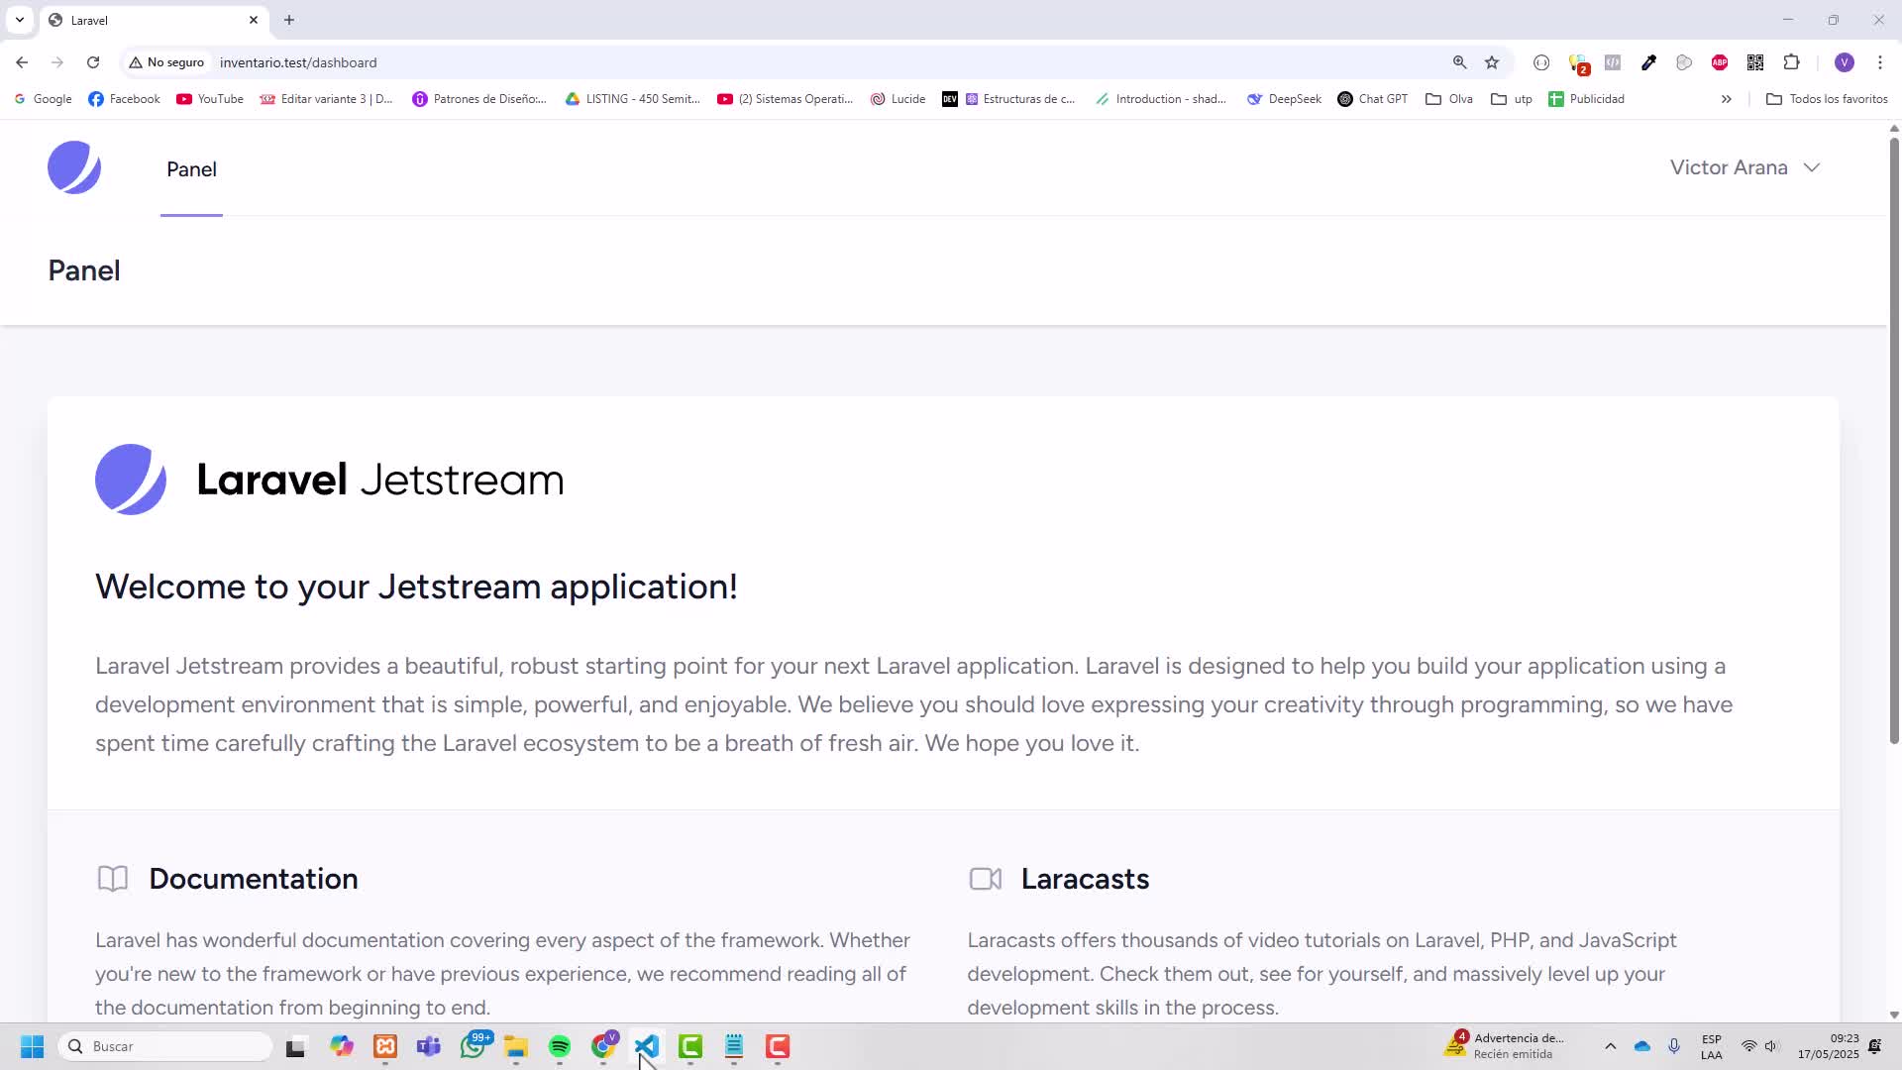
Task: Open the Patrones de Diseño bookmark
Action: [478, 99]
